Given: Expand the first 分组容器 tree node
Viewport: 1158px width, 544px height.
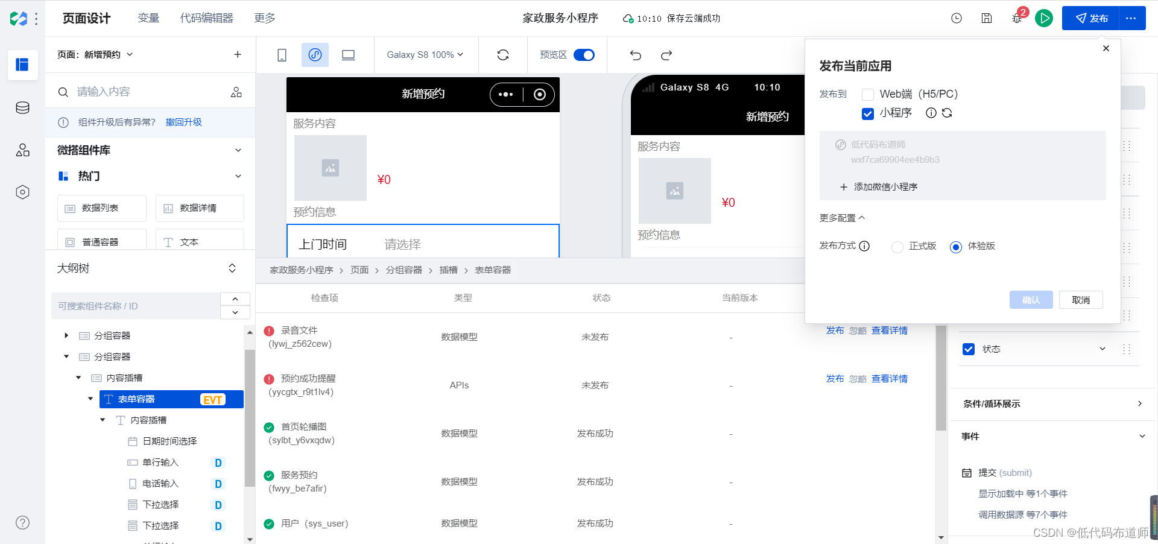Looking at the screenshot, I should [x=66, y=335].
